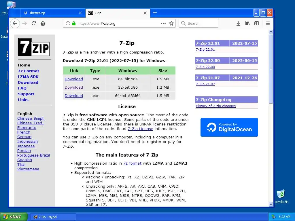The height and width of the screenshot is (221, 295).
Task: Open Links in the sidebar menu
Action: [x=23, y=100]
